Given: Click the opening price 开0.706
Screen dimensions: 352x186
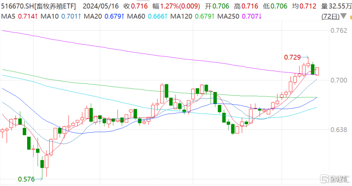Looking at the screenshot, I should [x=217, y=6].
